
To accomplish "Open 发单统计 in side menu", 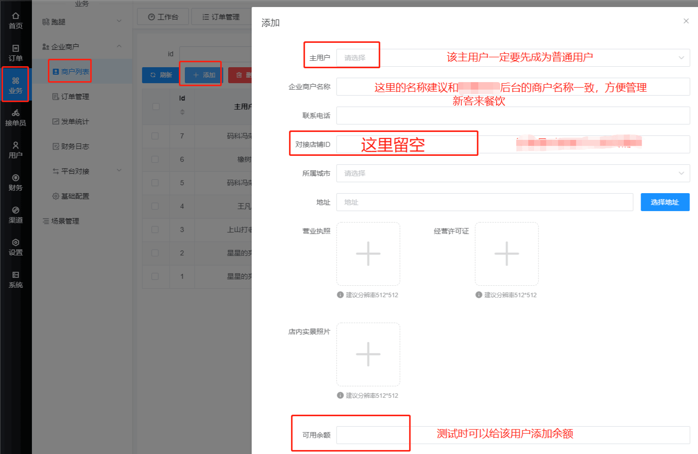I will pyautogui.click(x=71, y=121).
